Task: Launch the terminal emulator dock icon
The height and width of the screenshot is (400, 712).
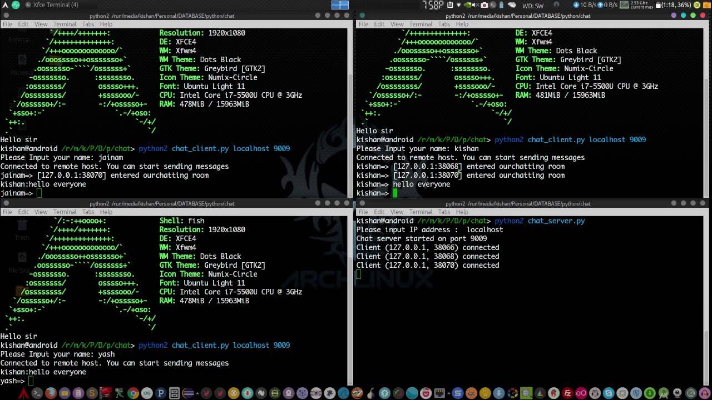Action: (x=37, y=393)
